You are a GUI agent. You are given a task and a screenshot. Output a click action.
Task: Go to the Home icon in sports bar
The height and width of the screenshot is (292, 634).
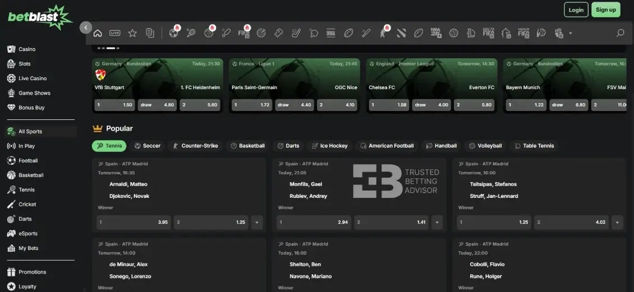[x=98, y=33]
